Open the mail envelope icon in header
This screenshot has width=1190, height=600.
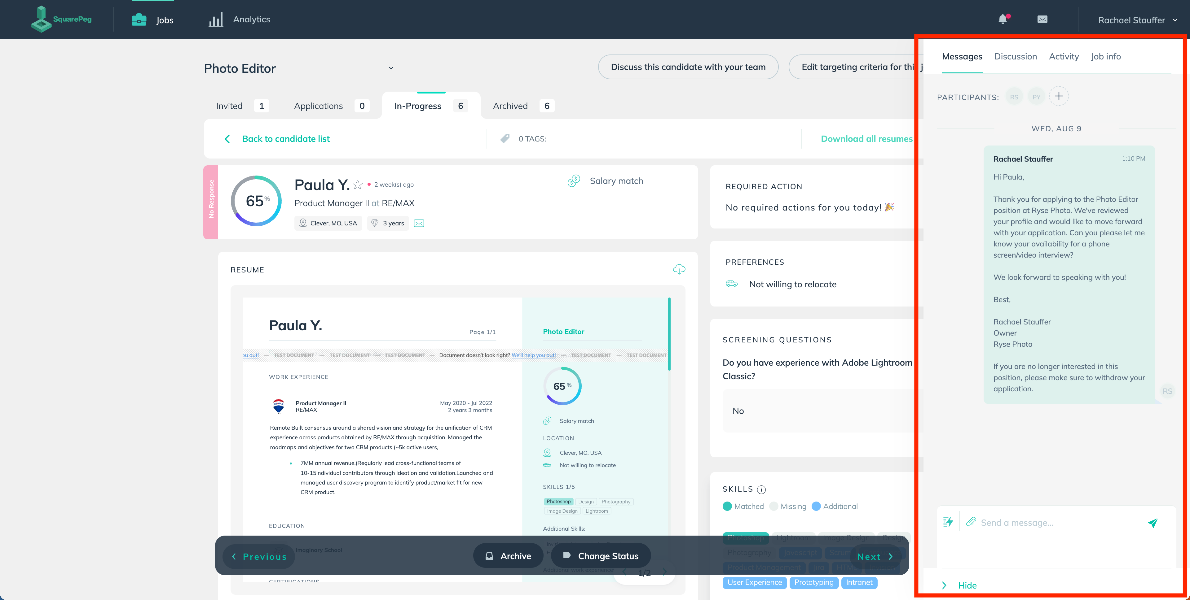1042,20
